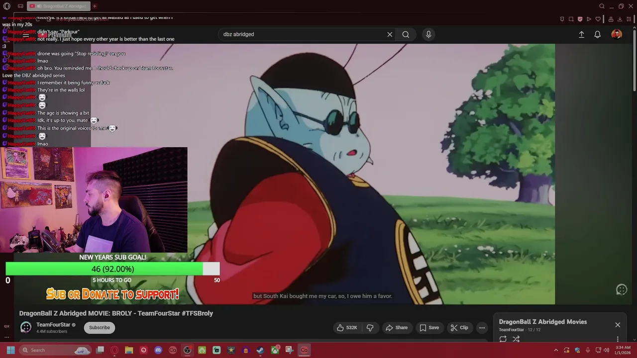Close the DragonBall Z Abridged Movies playlist panel
This screenshot has width=637, height=358.
pyautogui.click(x=618, y=325)
